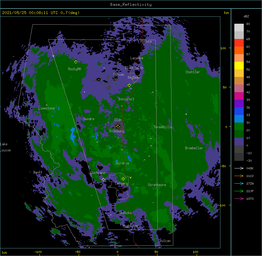This screenshot has width=262, height=256.
Task: Pick the bright yellow swatch between 54 and 51
Action: click(x=239, y=65)
